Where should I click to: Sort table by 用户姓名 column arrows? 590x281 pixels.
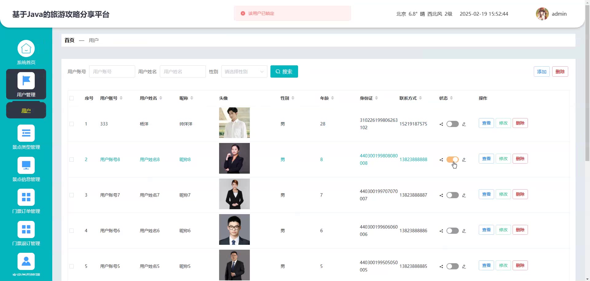(x=161, y=98)
